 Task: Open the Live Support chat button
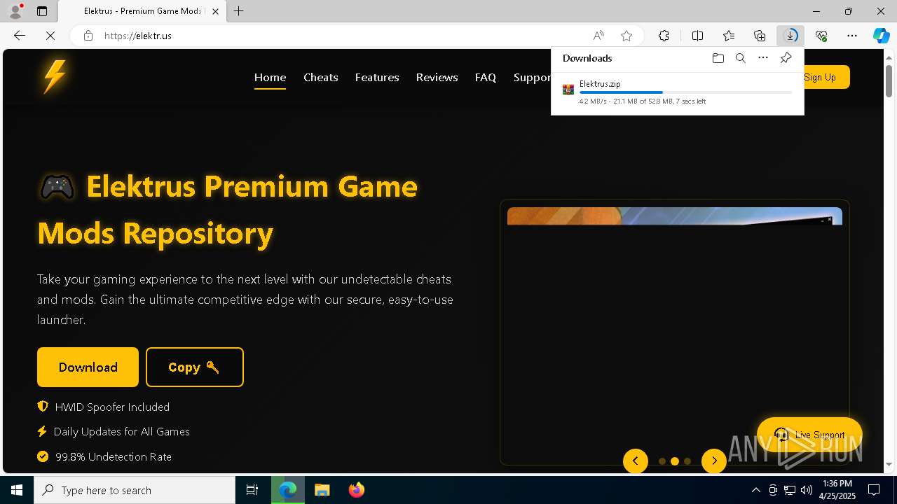click(x=809, y=435)
